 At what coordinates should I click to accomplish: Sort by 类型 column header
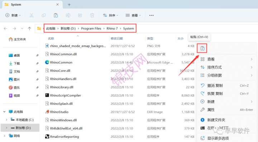tap(150, 39)
